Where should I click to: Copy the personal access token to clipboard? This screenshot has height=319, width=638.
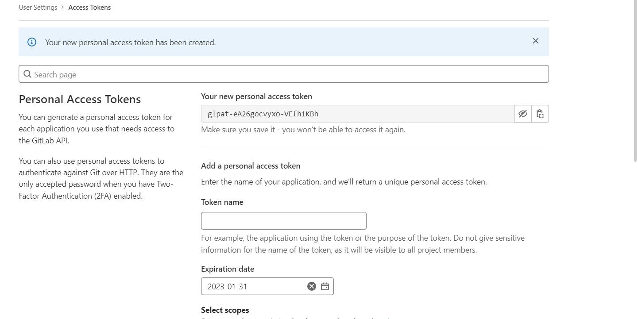click(540, 114)
